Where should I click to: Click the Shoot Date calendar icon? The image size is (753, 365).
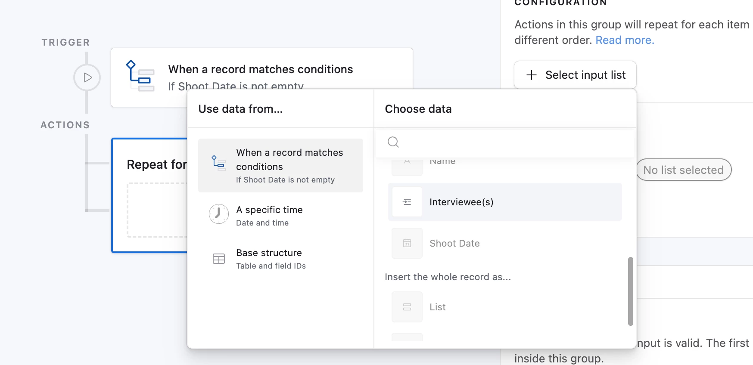coord(407,243)
